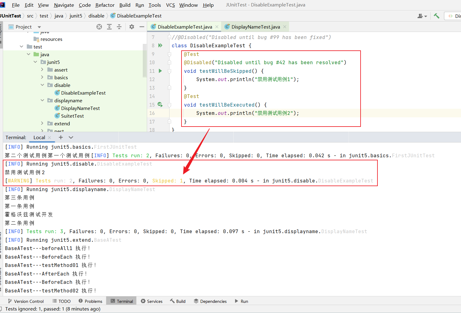Expand the assert folder
The image size is (461, 313).
(42, 70)
